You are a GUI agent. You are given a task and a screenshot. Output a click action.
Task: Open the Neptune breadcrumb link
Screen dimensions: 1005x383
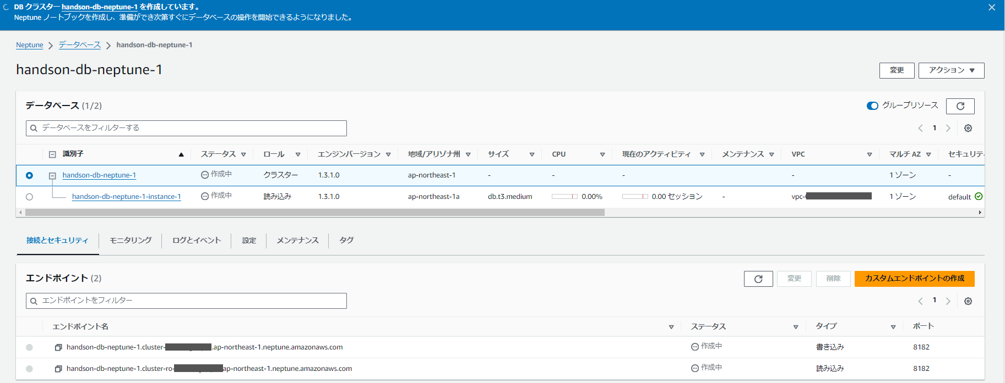point(30,45)
